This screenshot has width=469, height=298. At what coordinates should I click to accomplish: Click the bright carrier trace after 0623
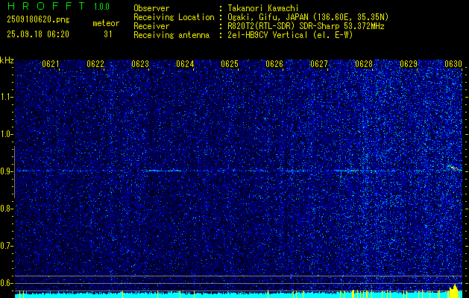point(162,171)
